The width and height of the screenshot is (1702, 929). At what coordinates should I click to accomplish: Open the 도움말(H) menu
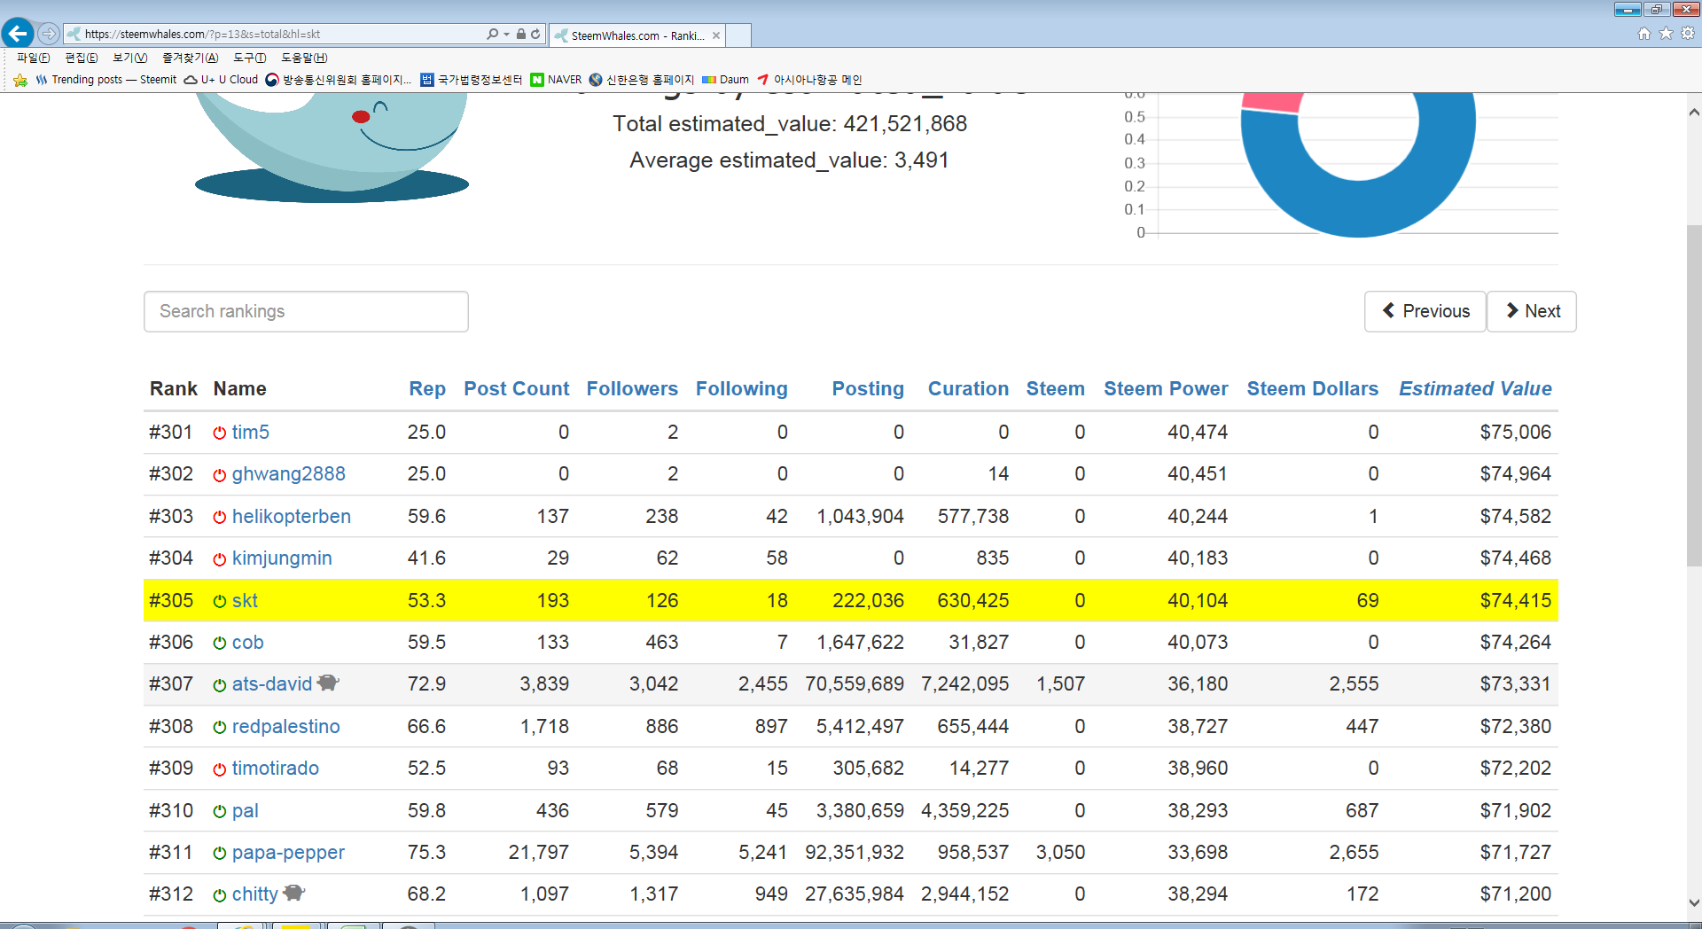(x=304, y=58)
